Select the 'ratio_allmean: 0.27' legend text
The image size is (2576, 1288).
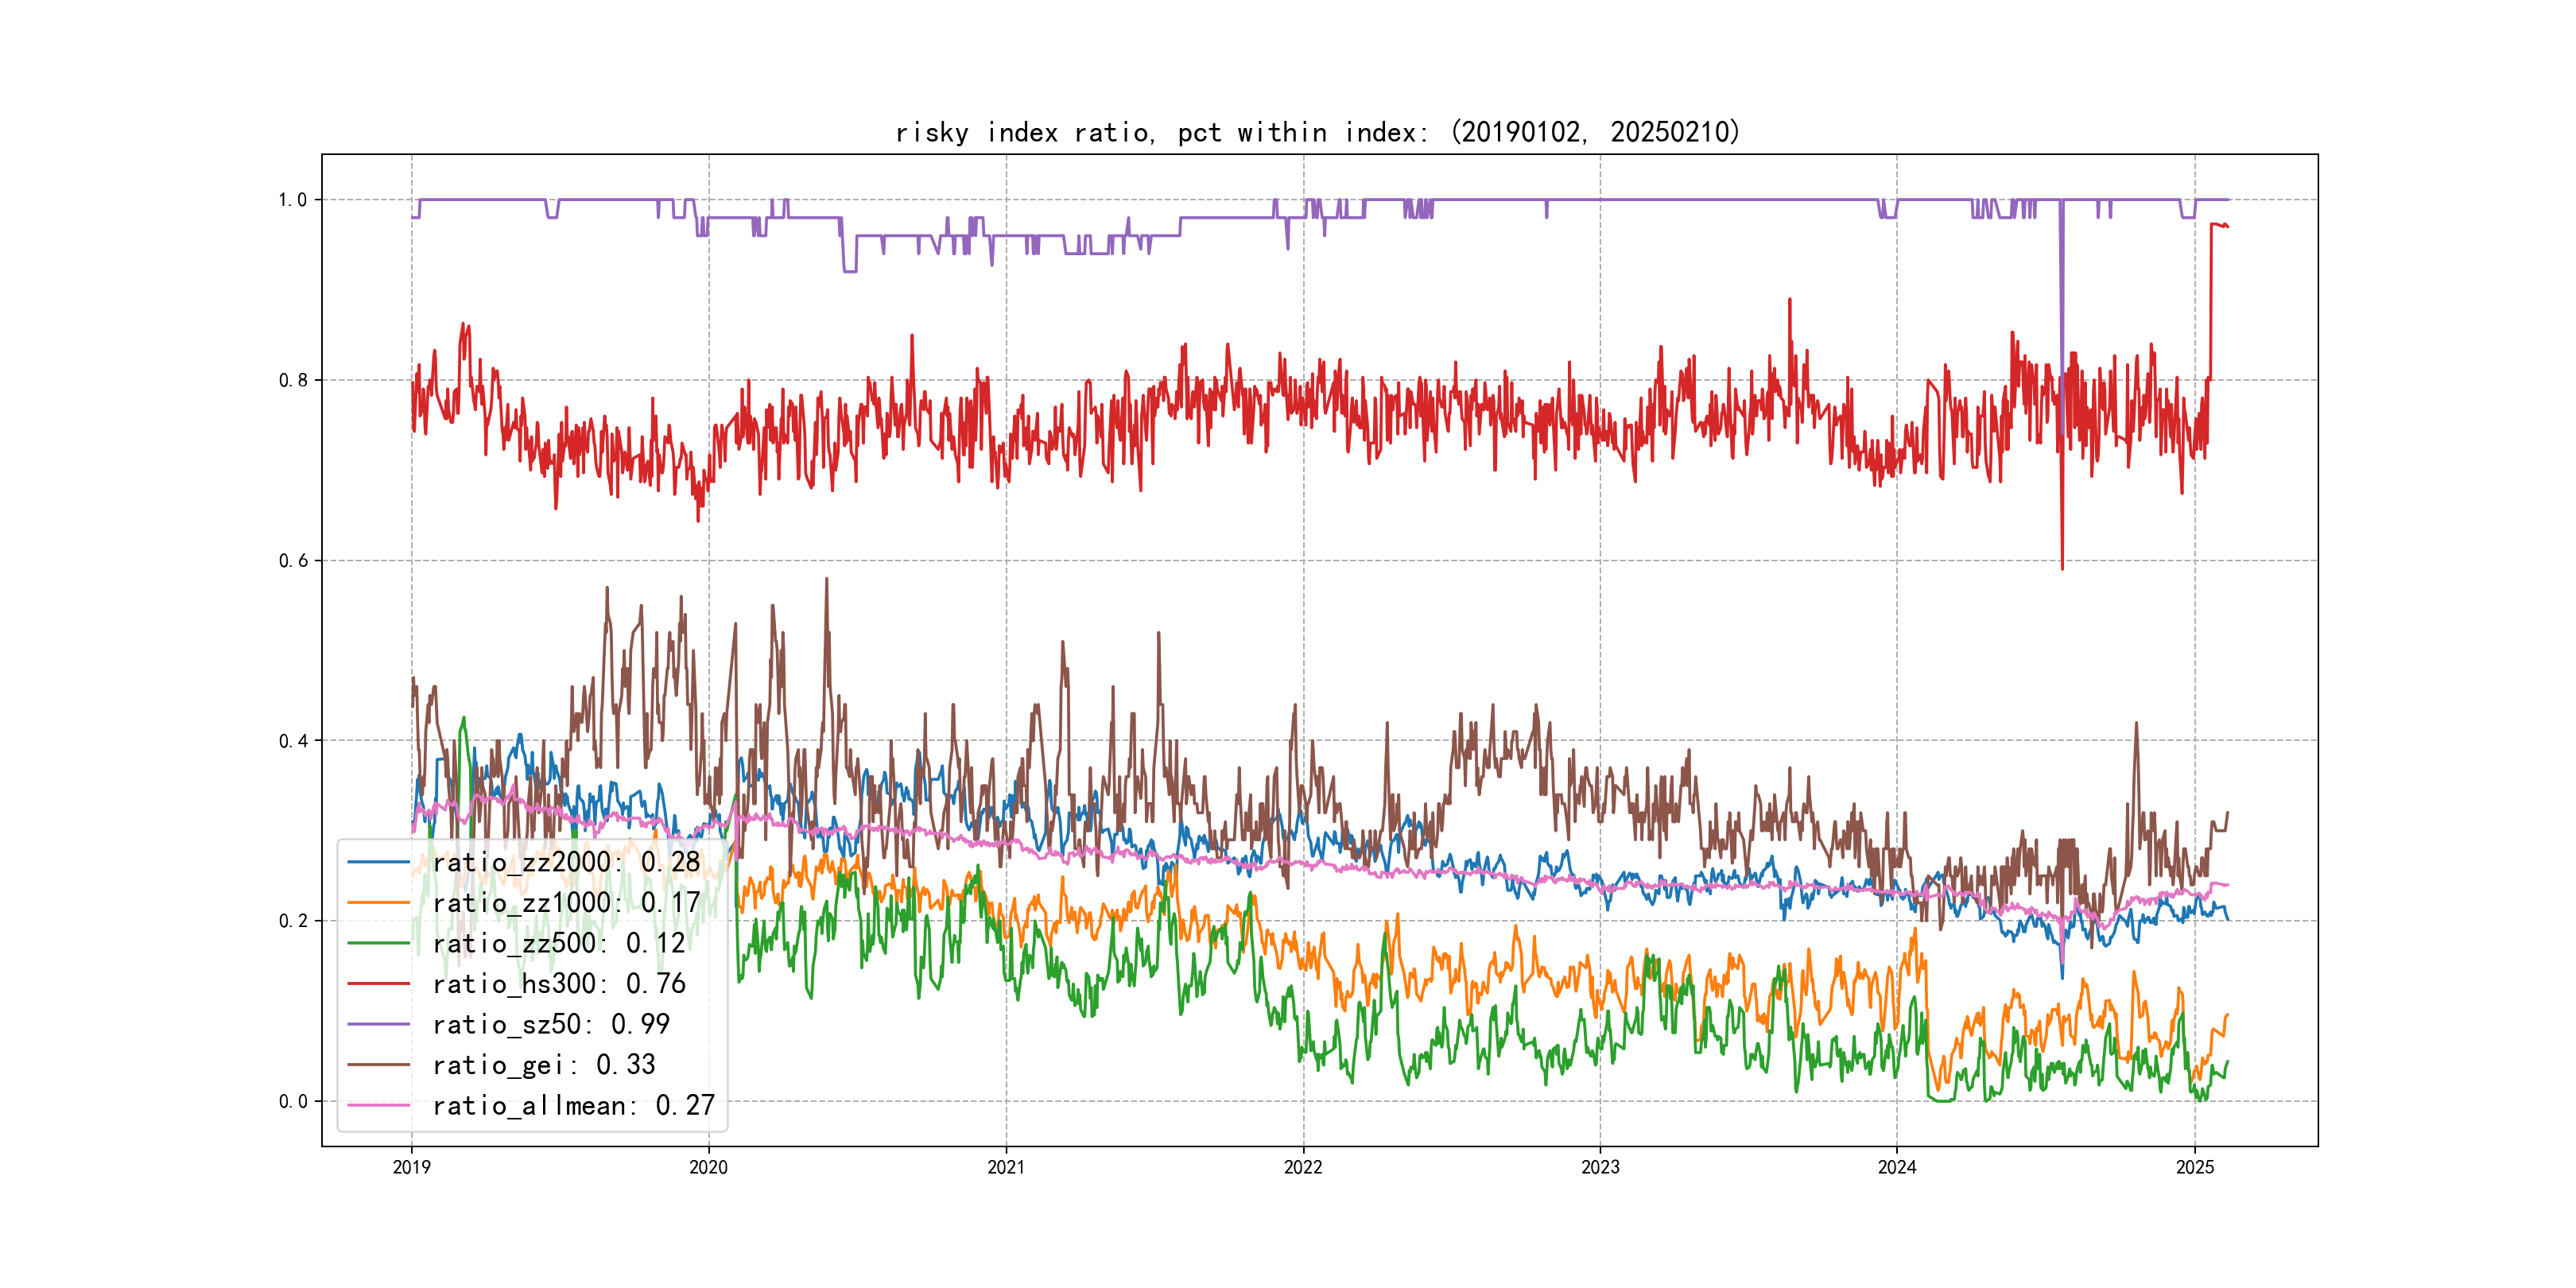tap(573, 1105)
